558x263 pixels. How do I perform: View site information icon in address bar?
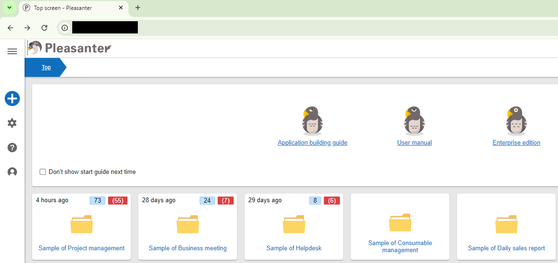pos(64,28)
